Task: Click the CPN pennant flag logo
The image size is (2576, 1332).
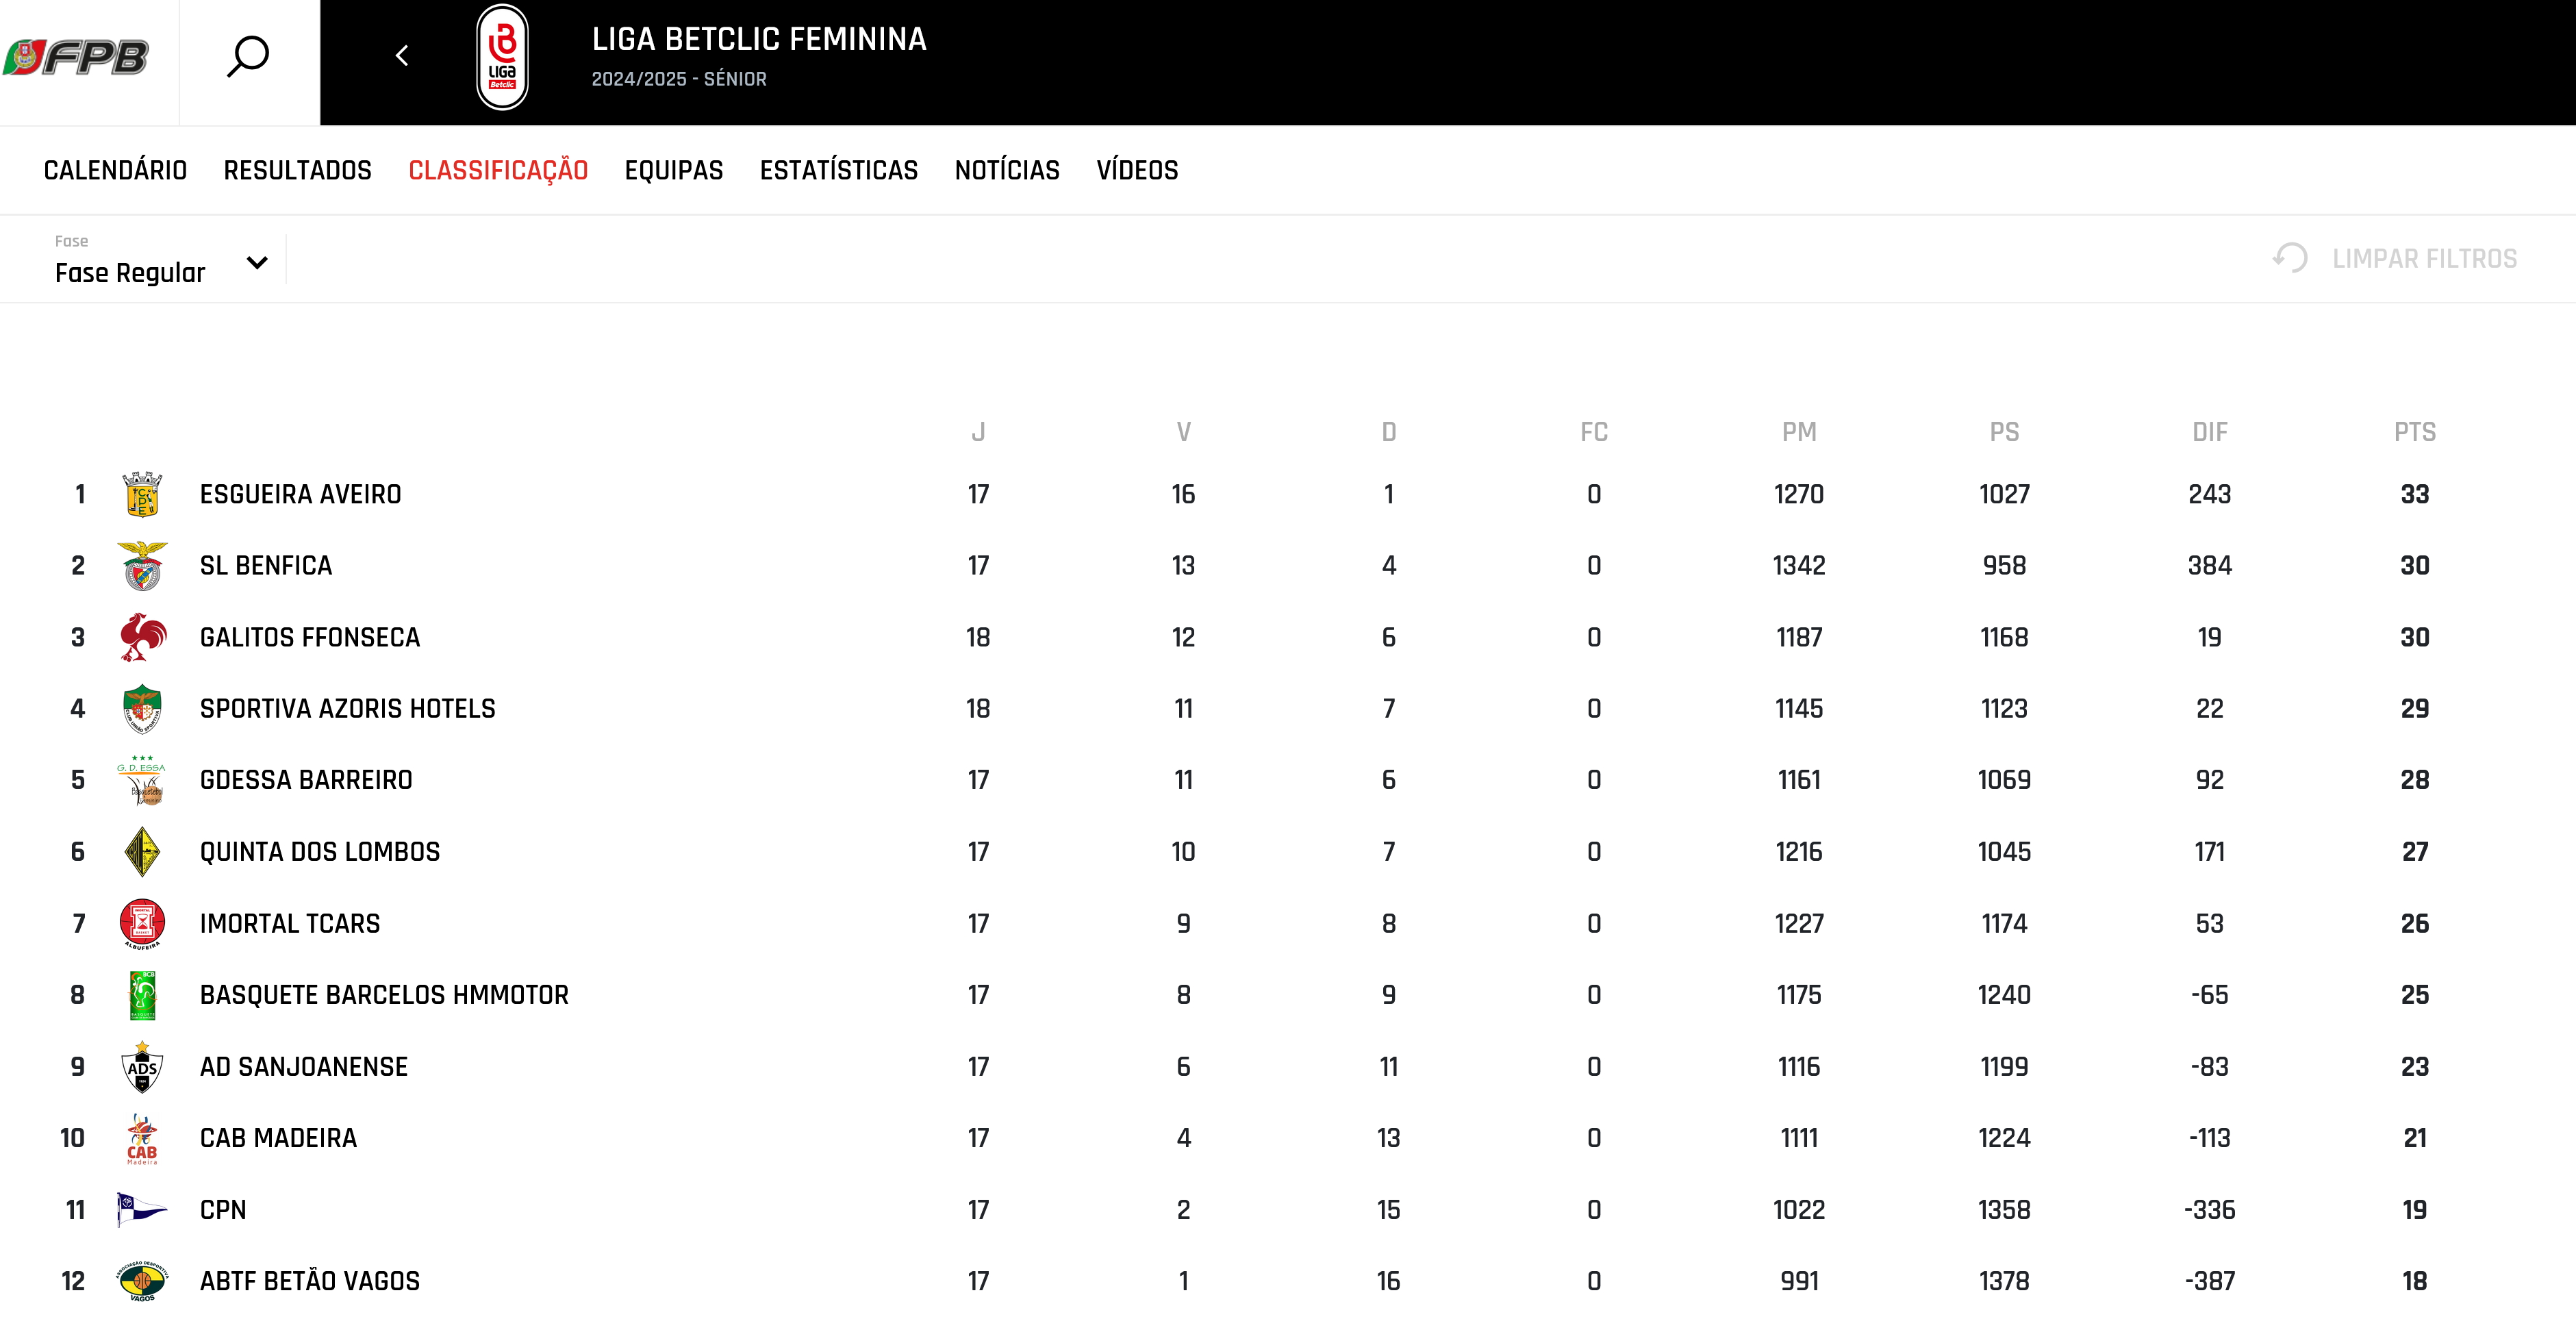Action: [142, 1210]
